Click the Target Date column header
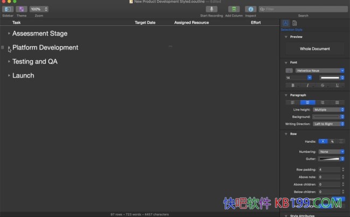The image size is (350, 217). click(145, 23)
